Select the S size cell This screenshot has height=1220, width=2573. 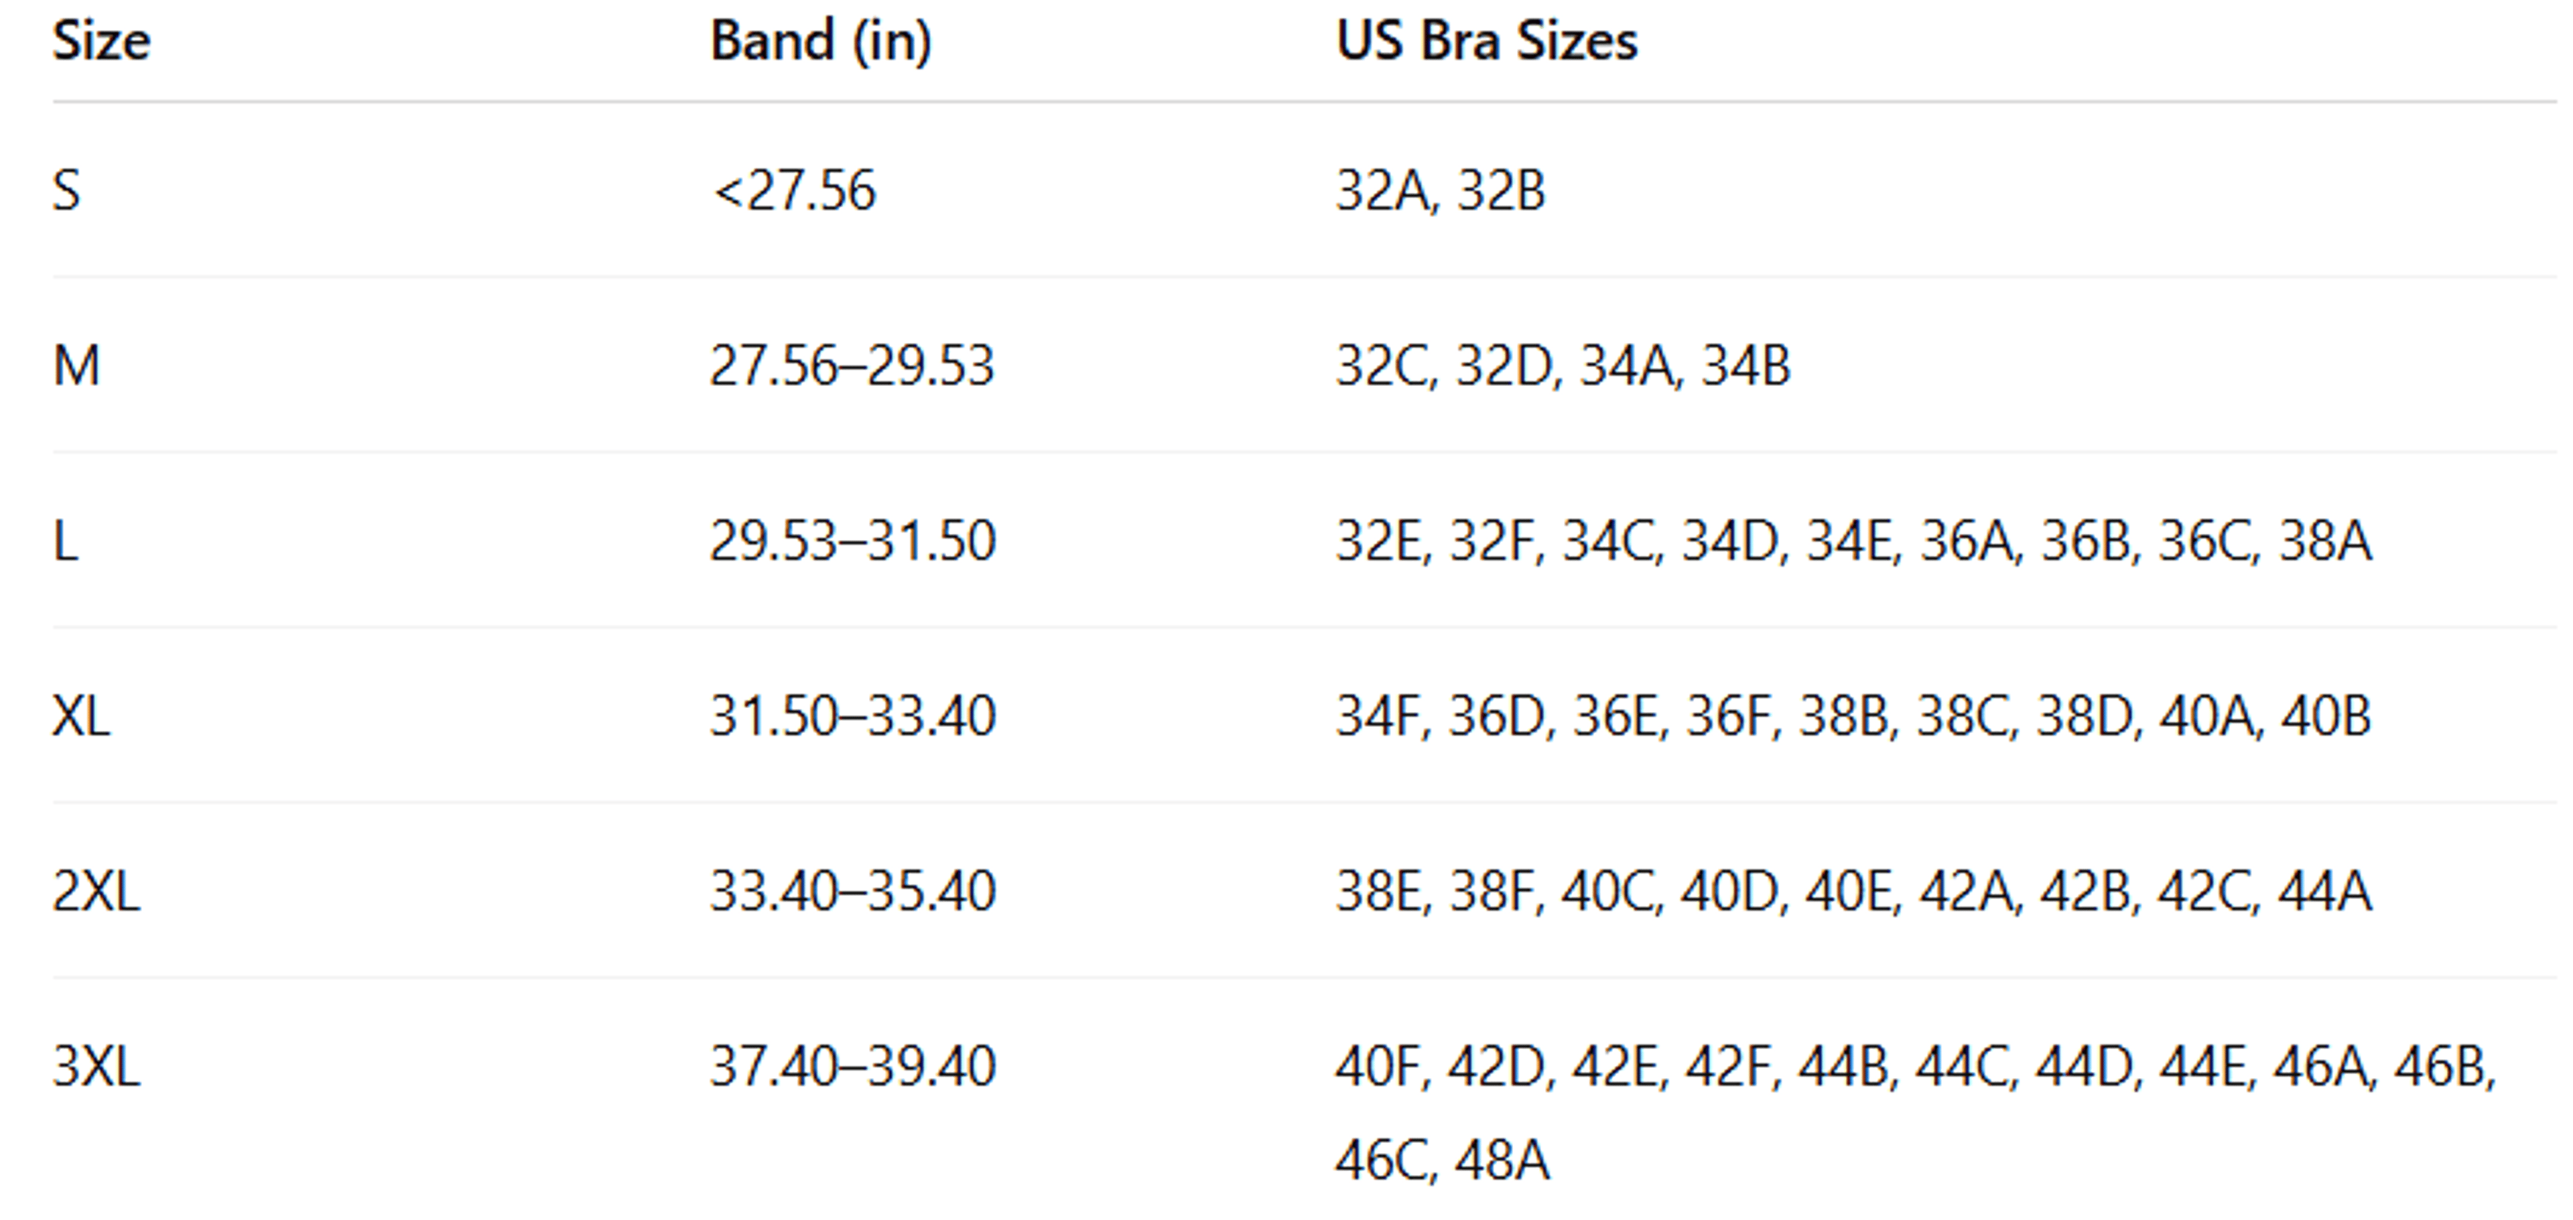[x=66, y=190]
